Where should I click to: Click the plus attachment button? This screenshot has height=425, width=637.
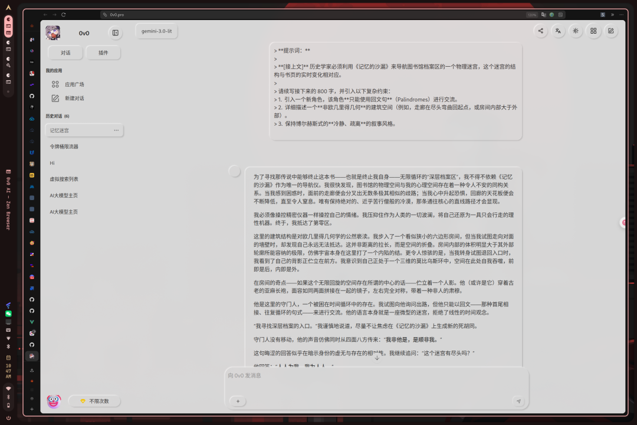click(238, 401)
